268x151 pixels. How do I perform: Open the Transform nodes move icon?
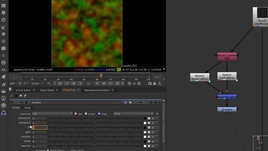pos(3,41)
